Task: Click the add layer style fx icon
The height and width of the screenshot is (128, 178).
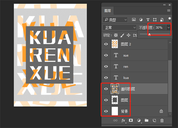Action: coord(123,121)
